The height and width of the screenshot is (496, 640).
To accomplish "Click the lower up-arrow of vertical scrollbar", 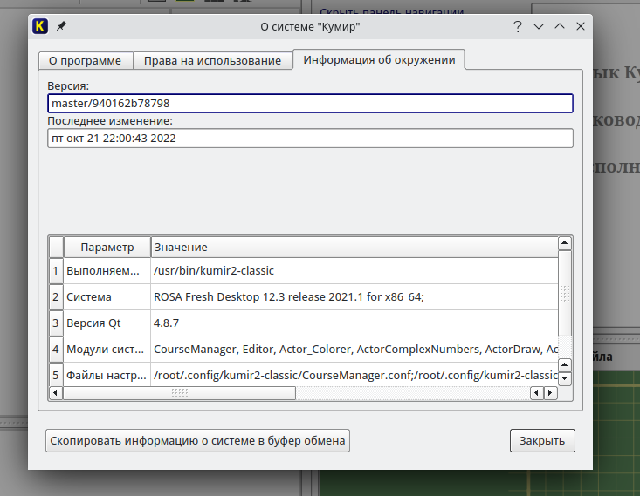I will click(x=565, y=364).
